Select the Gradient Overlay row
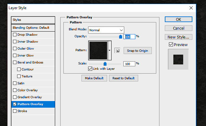The image size is (206, 126). (33, 97)
